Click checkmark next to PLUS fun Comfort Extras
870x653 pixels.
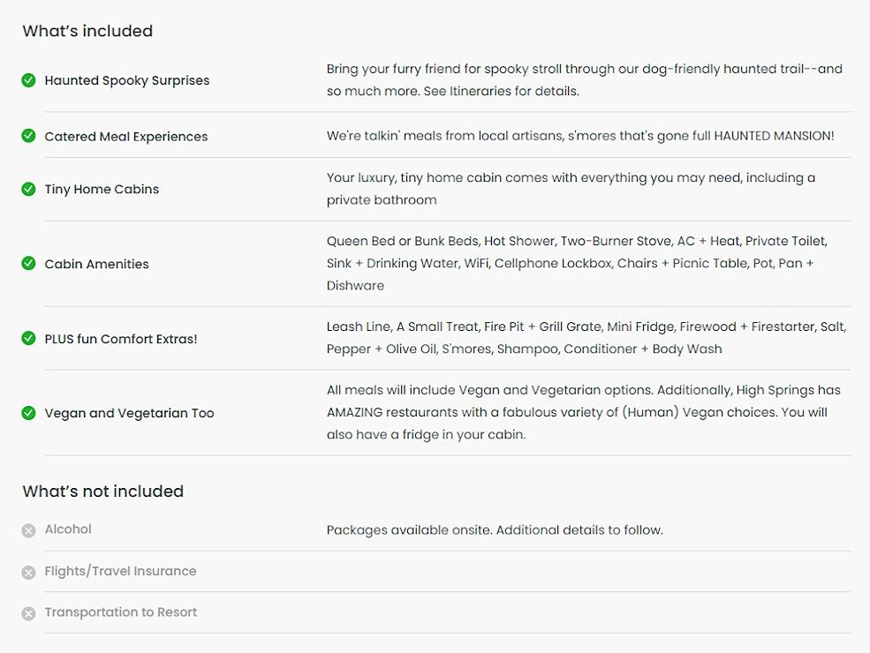[29, 339]
